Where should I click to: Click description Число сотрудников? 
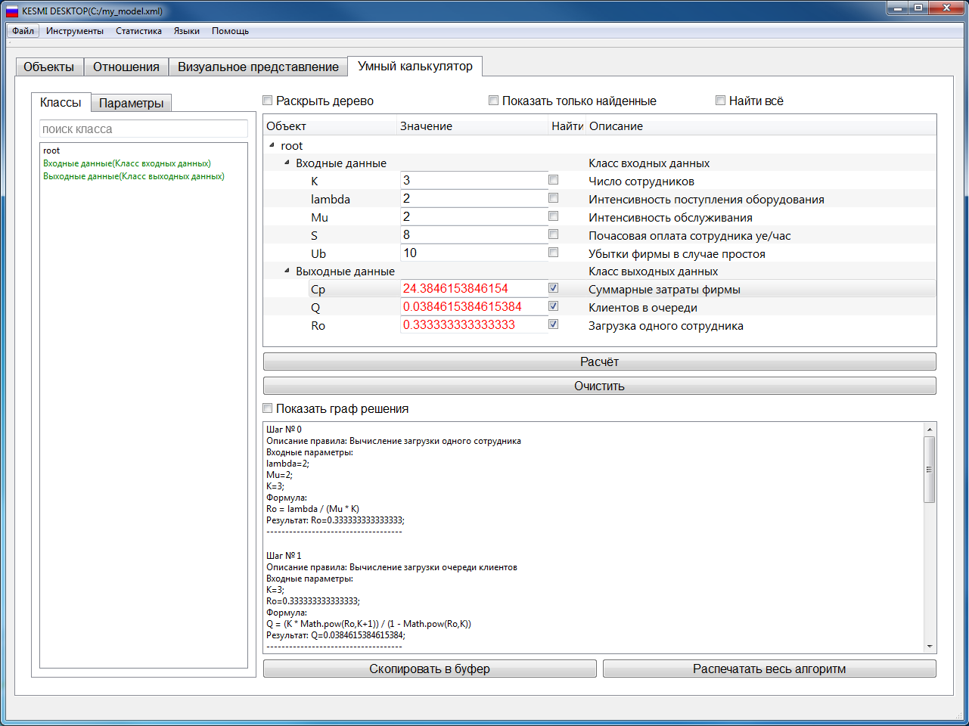click(x=641, y=181)
